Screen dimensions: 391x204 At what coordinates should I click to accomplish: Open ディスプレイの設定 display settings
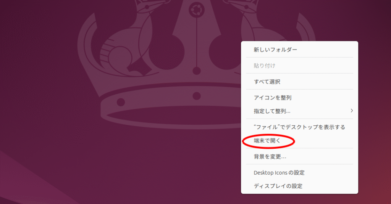[299, 186]
